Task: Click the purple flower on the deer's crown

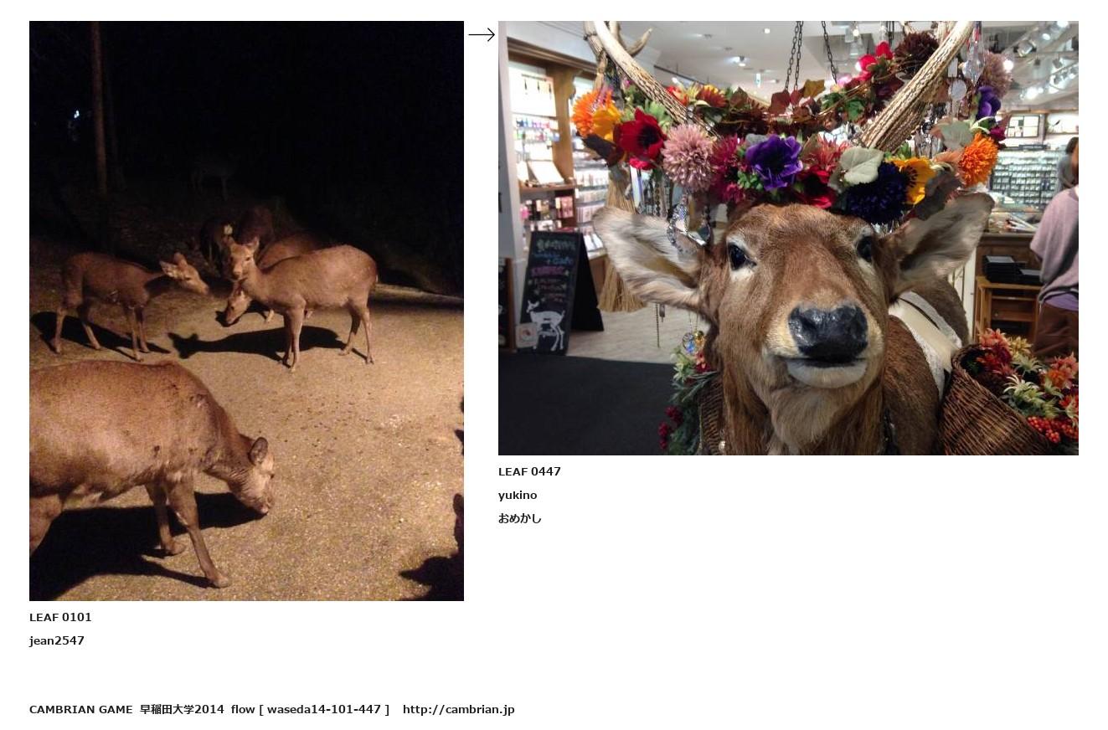Action: point(774,161)
